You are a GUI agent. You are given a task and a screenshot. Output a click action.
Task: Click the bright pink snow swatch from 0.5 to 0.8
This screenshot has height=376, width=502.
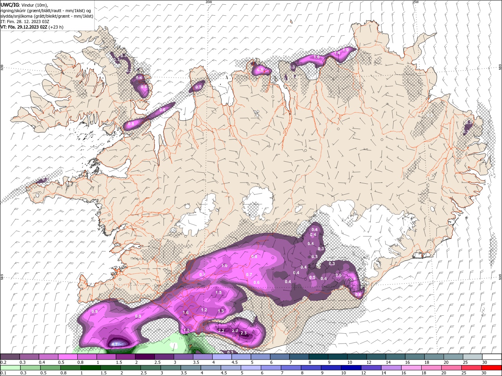[x=68, y=357]
